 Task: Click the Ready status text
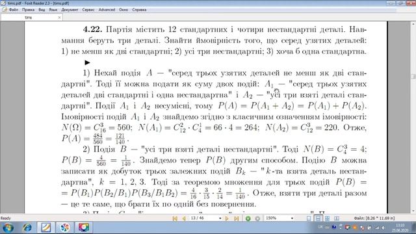6,218
